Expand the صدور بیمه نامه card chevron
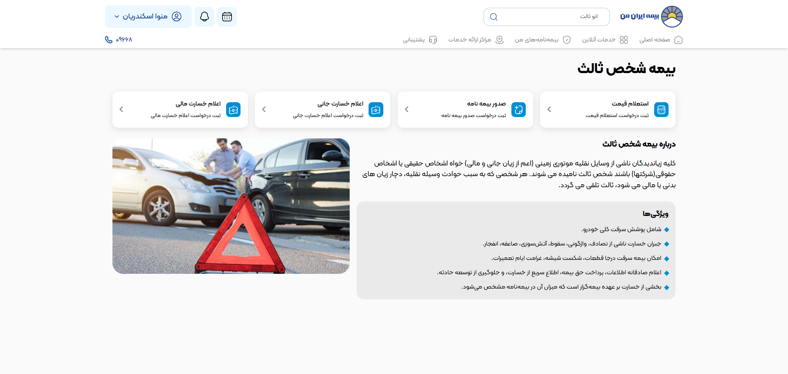 pos(406,109)
